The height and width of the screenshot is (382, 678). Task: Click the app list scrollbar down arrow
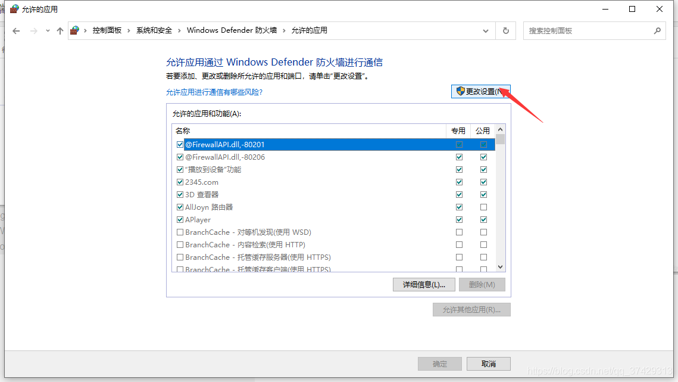pyautogui.click(x=500, y=267)
